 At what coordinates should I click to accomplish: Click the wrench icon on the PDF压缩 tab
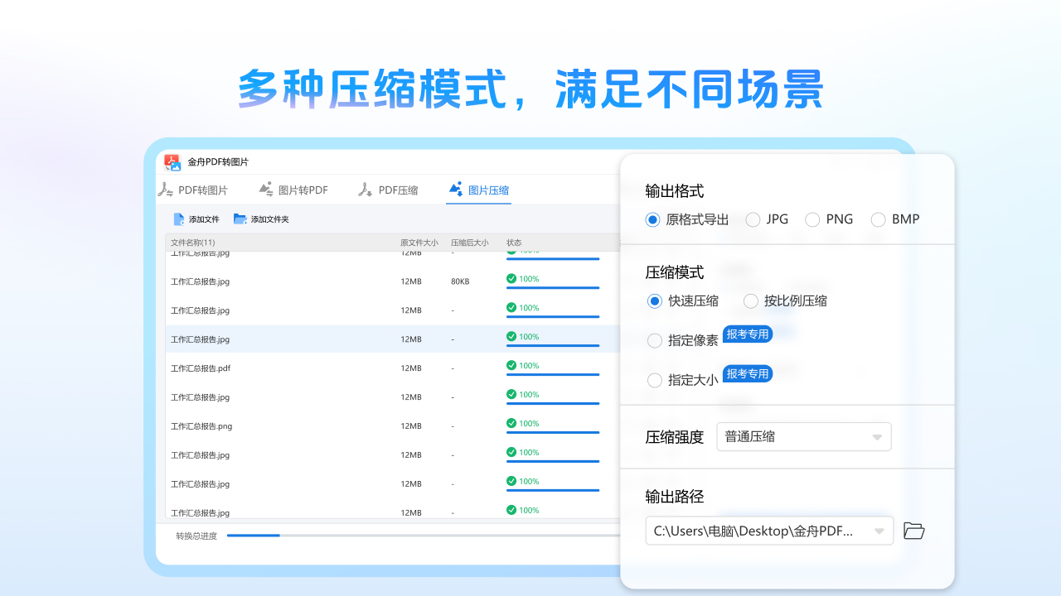point(365,189)
